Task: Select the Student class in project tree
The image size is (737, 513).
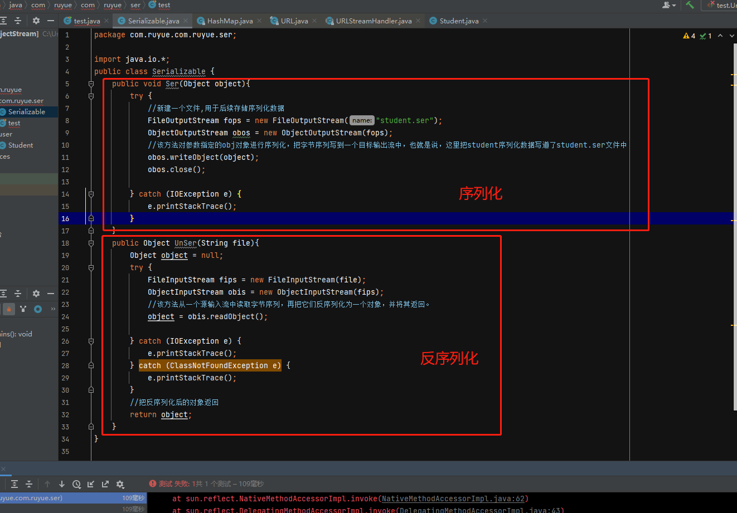Action: tap(21, 145)
